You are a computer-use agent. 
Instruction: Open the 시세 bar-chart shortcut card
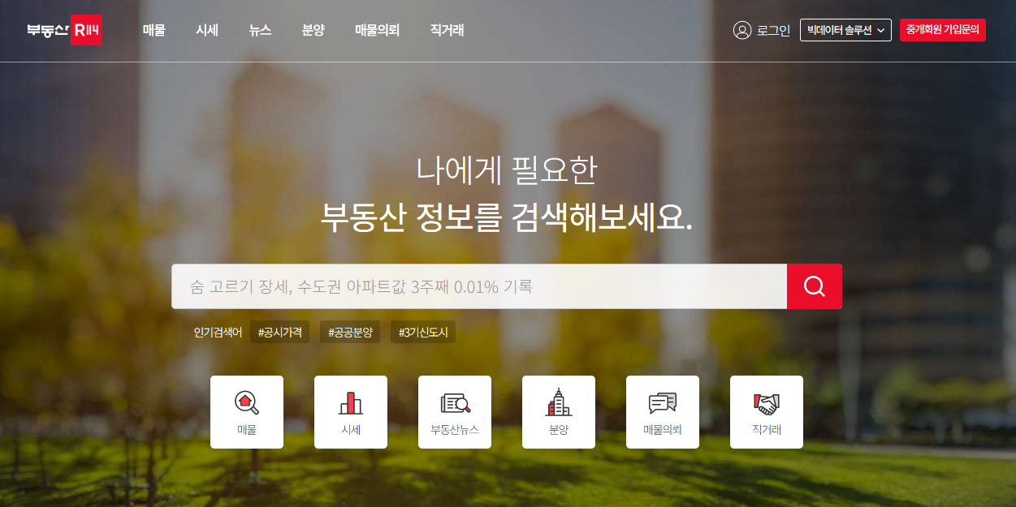(351, 412)
